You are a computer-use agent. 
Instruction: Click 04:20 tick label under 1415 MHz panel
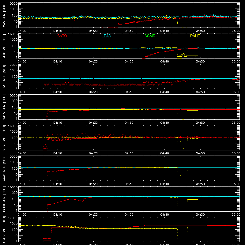click(x=93, y=123)
